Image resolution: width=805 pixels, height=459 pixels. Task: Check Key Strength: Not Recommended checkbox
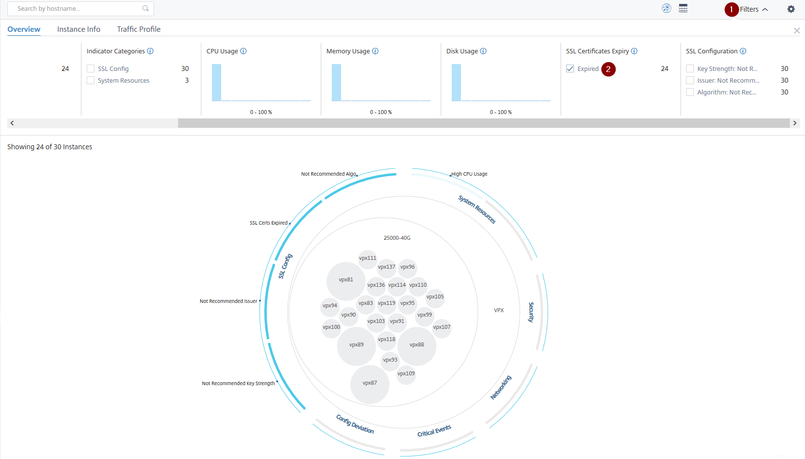tap(690, 69)
